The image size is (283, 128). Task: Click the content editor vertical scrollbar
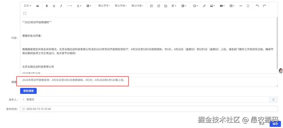click(x=277, y=43)
